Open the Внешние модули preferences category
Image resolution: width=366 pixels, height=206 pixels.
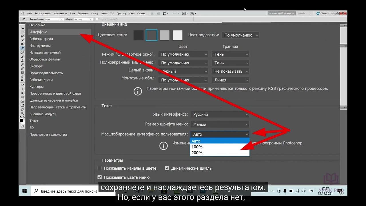click(x=43, y=114)
